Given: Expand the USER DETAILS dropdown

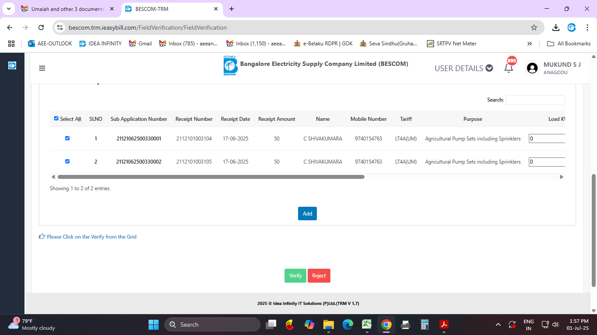Looking at the screenshot, I should (x=464, y=68).
